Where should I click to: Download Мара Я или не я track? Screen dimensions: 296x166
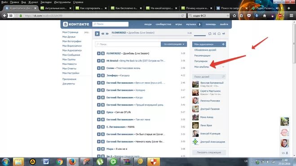[x=103, y=149]
